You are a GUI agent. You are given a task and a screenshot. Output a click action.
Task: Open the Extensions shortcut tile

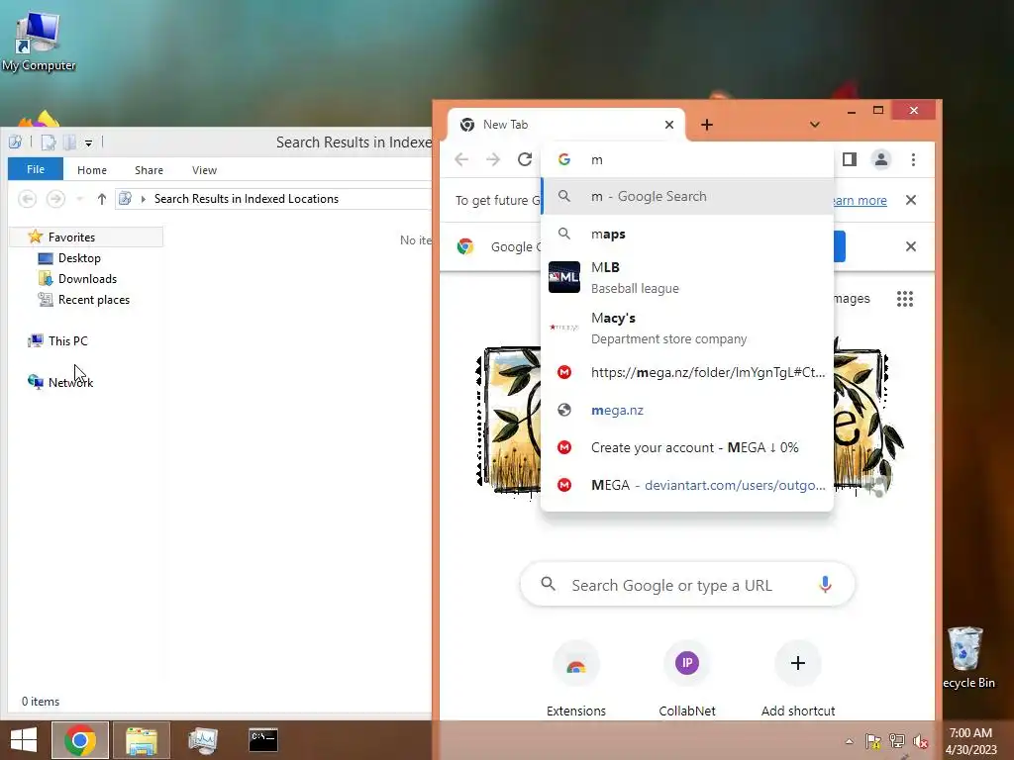(575, 678)
